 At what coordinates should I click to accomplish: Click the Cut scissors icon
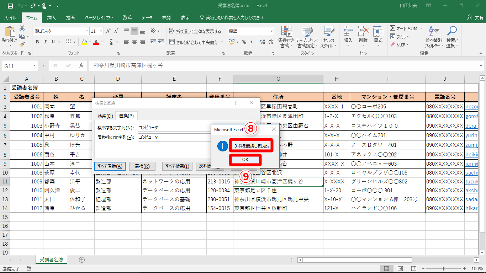pyautogui.click(x=22, y=28)
